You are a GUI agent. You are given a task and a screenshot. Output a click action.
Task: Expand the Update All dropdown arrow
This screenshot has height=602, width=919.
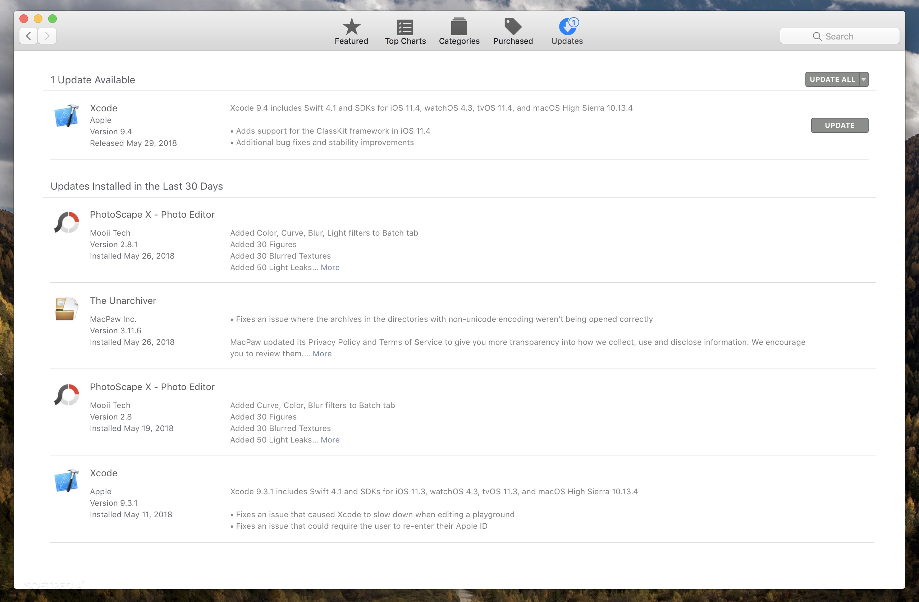[864, 79]
